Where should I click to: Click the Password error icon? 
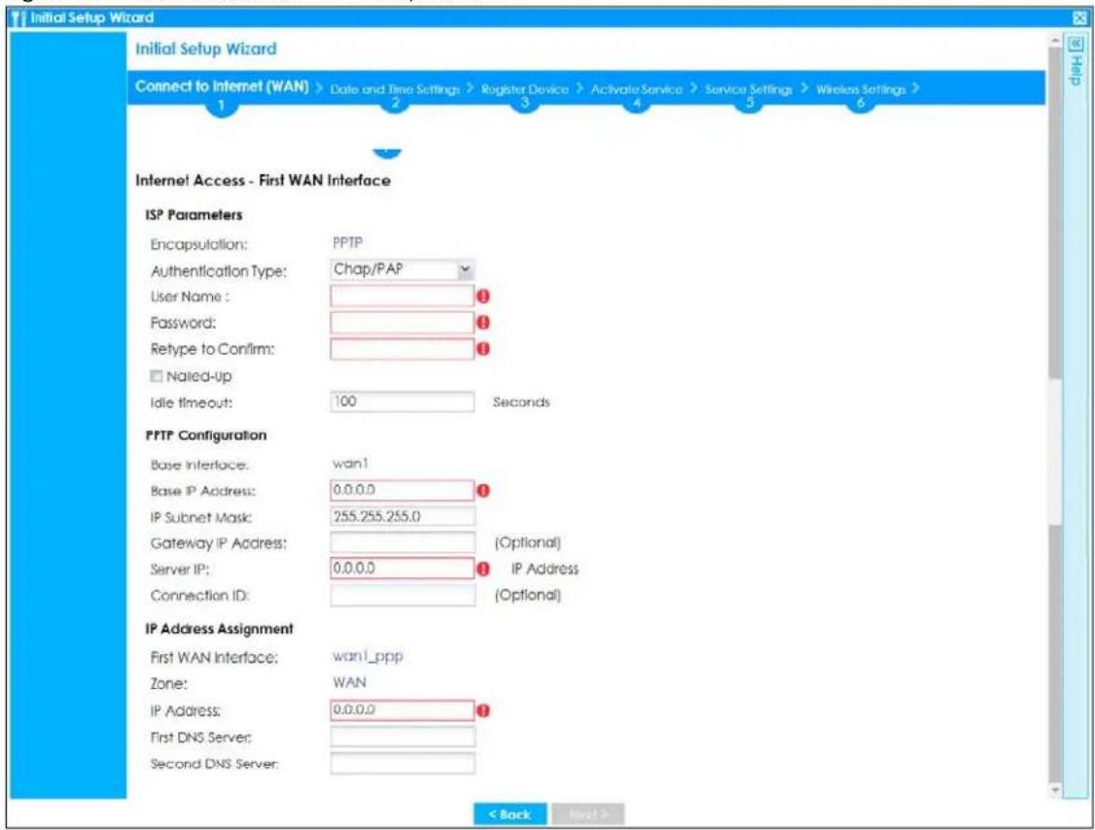[x=482, y=323]
